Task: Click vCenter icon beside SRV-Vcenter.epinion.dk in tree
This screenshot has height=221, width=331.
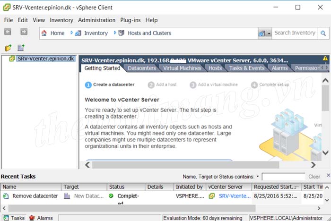Action: 12,59
